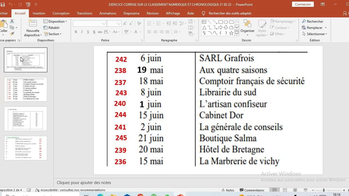Select the rectangle shape
The width and height of the screenshot is (349, 196).
(221, 22)
